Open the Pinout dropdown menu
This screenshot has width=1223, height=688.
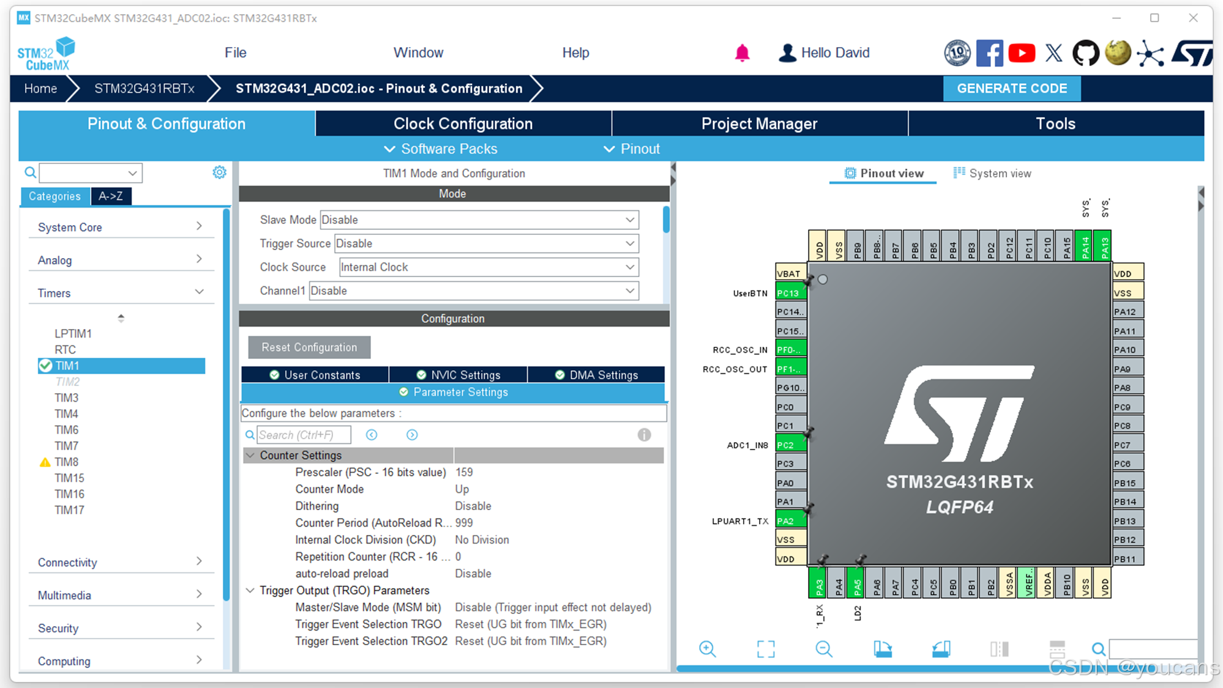632,149
